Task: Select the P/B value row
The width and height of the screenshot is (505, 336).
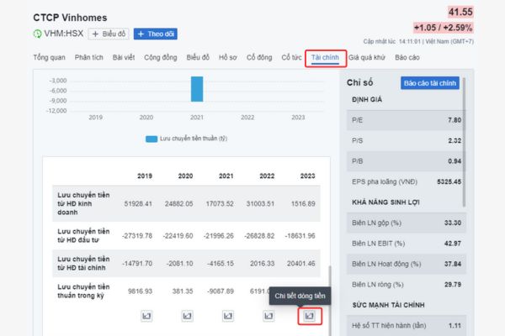Action: (407, 161)
